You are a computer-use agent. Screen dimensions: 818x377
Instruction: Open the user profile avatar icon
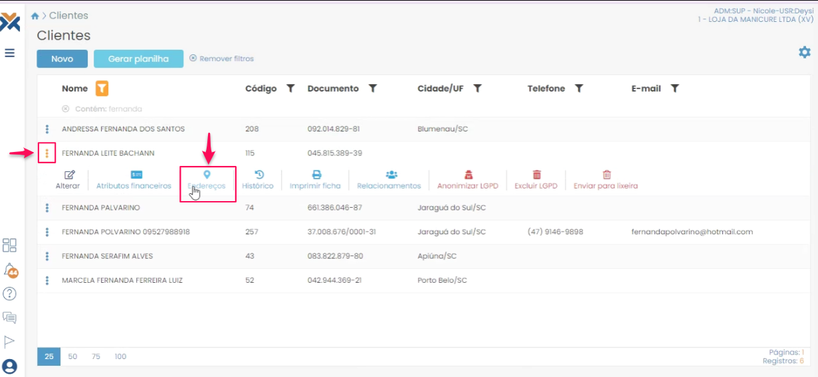pyautogui.click(x=9, y=366)
